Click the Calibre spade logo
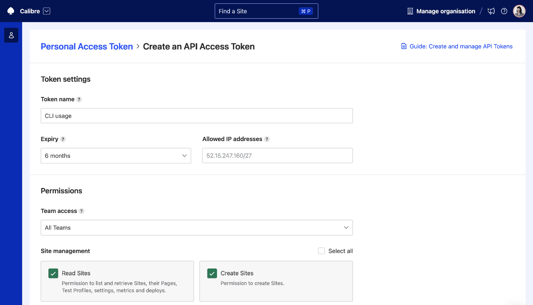Image resolution: width=533 pixels, height=305 pixels. 10,11
